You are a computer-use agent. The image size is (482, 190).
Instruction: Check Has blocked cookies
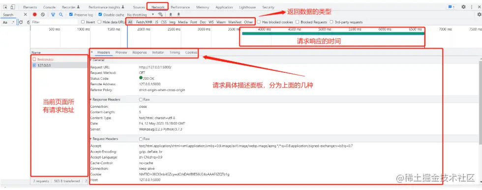(x=259, y=22)
